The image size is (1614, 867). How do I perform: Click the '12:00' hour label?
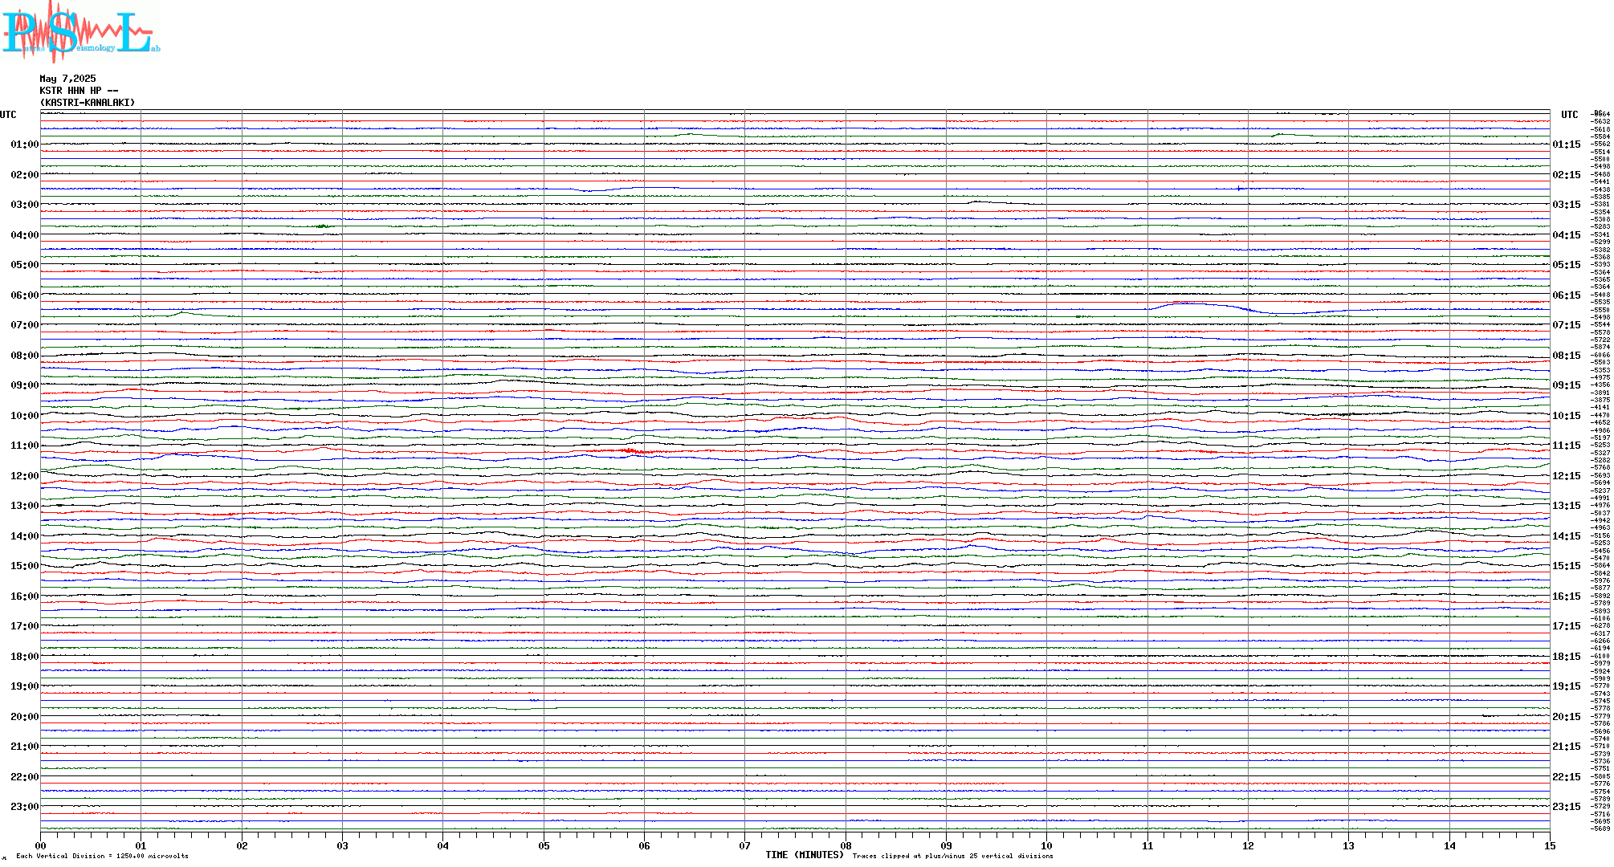coord(25,476)
